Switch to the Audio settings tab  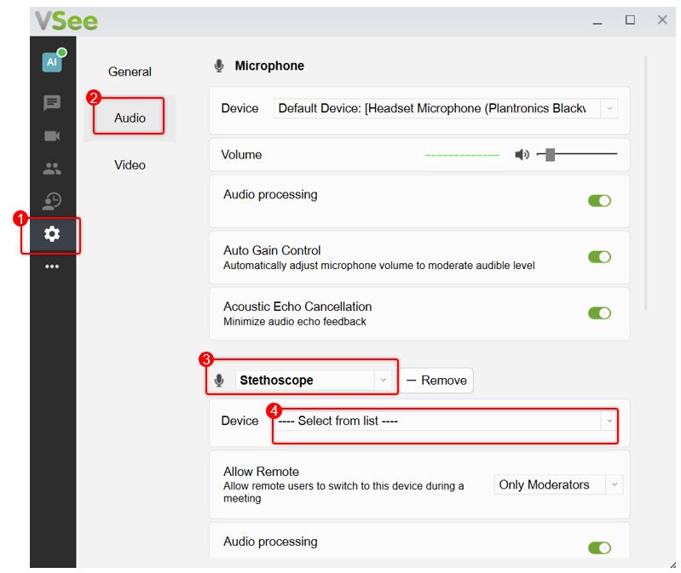click(x=130, y=118)
